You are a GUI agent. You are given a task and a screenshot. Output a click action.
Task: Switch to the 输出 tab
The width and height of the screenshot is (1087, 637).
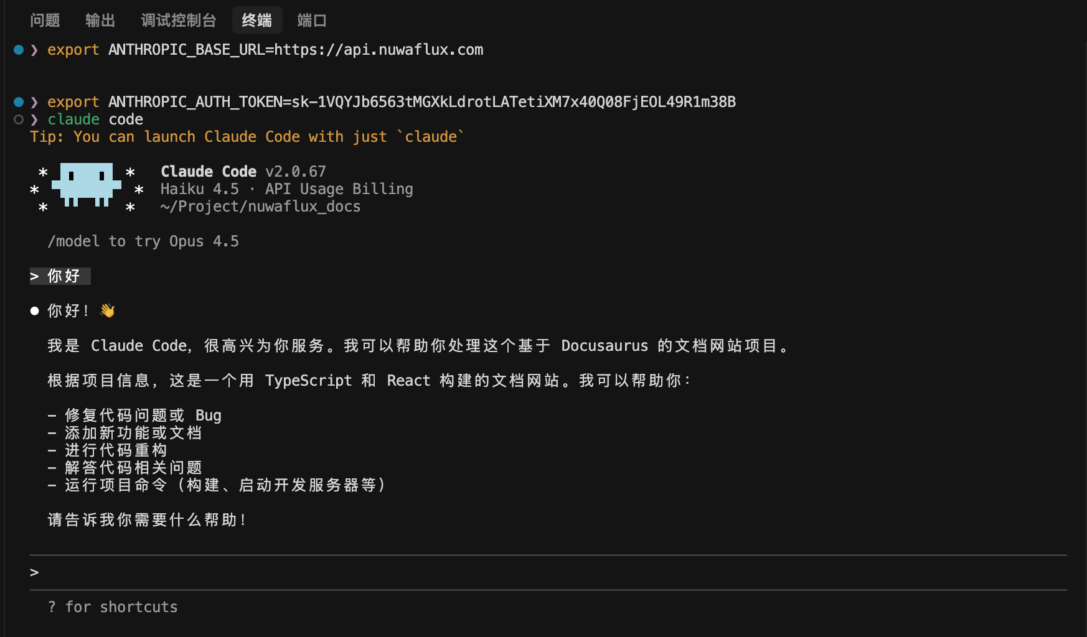tap(100, 19)
